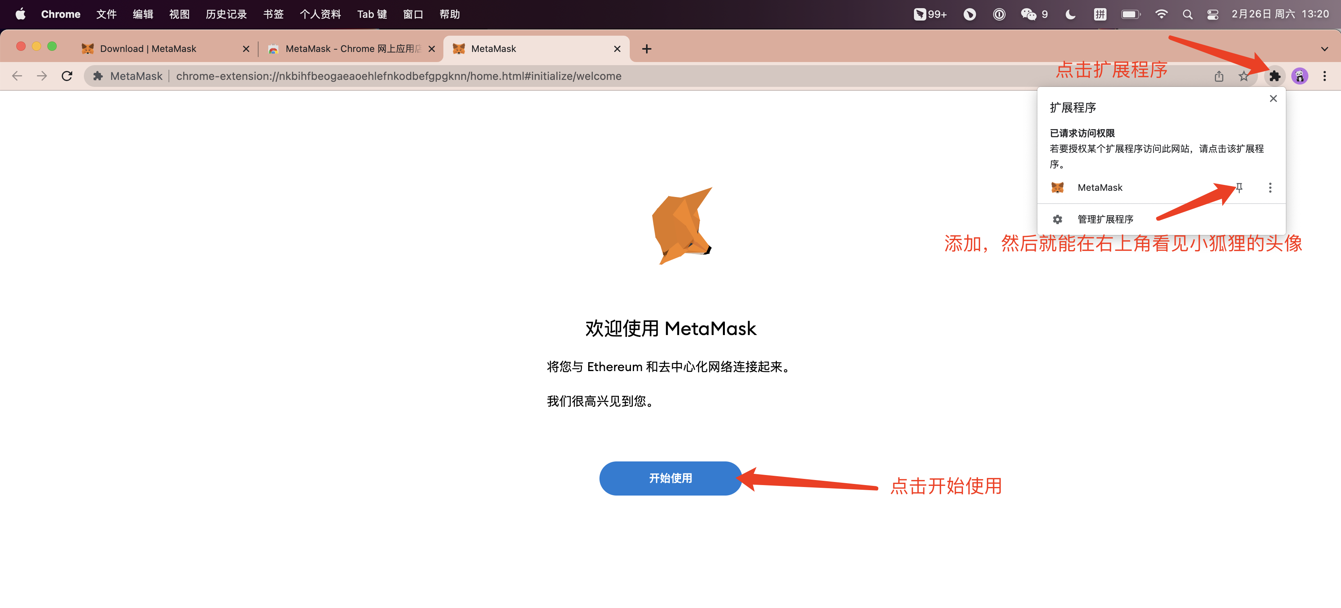Image resolution: width=1341 pixels, height=608 pixels.
Task: Open a new tab with plus button
Action: [646, 49]
